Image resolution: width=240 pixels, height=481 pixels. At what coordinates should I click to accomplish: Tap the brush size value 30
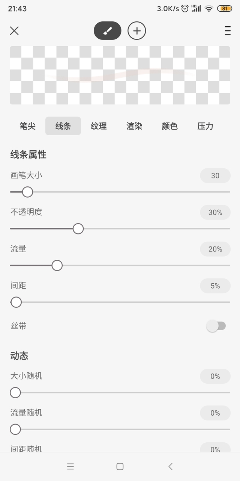tap(215, 175)
